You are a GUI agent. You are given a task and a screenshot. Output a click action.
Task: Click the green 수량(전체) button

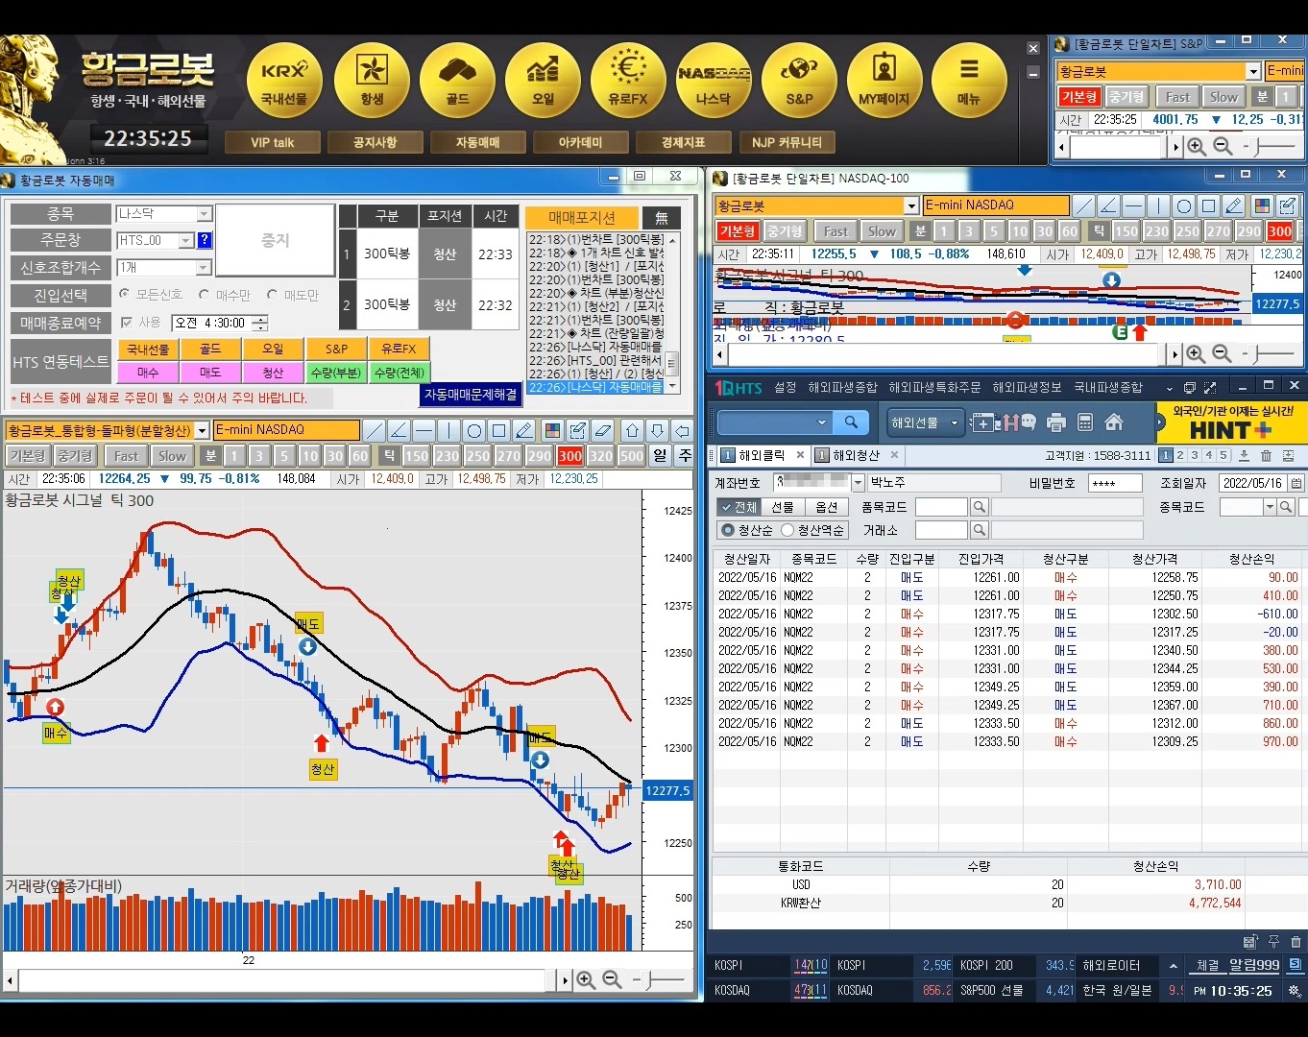click(x=399, y=372)
